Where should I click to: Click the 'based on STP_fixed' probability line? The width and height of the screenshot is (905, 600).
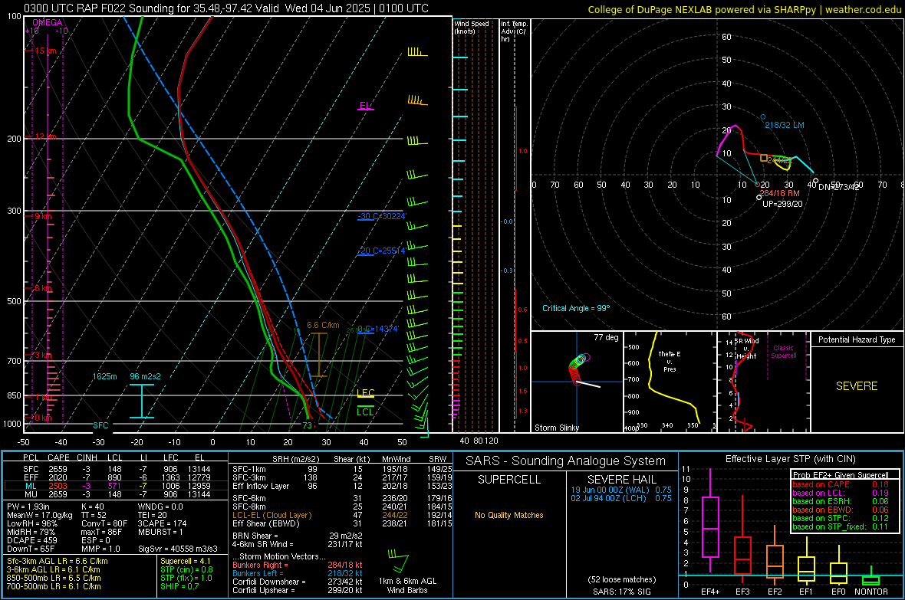(x=841, y=526)
